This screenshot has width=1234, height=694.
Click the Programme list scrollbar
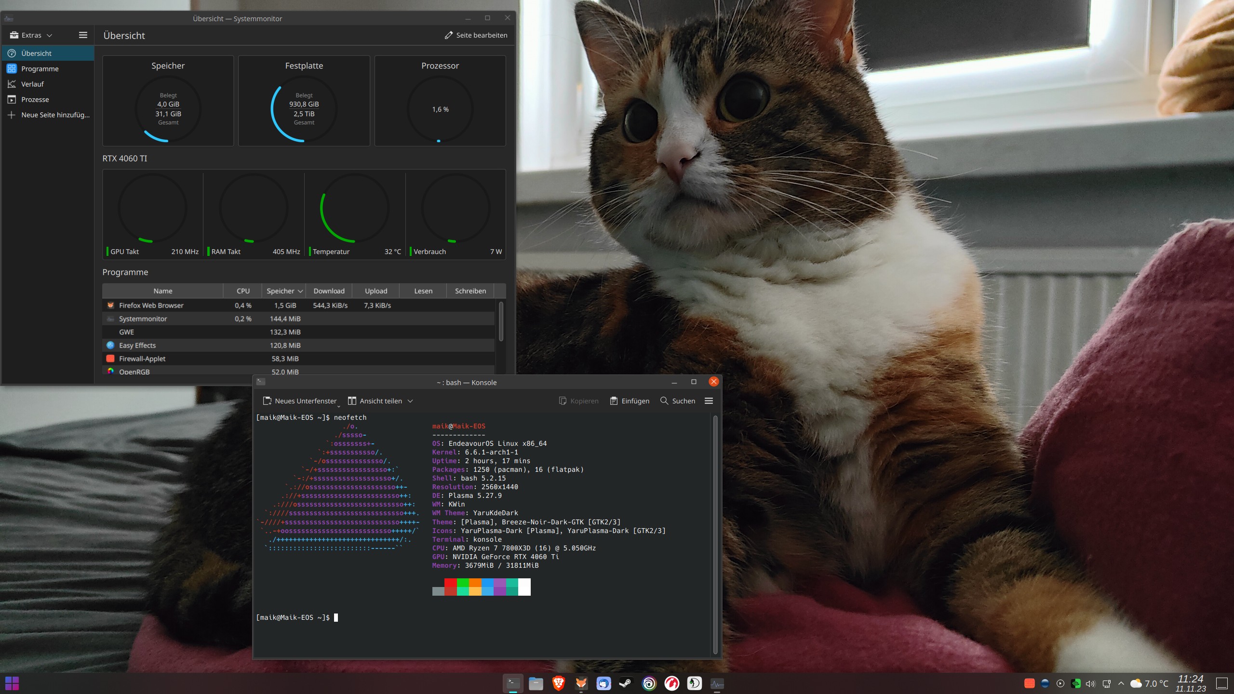tap(501, 322)
